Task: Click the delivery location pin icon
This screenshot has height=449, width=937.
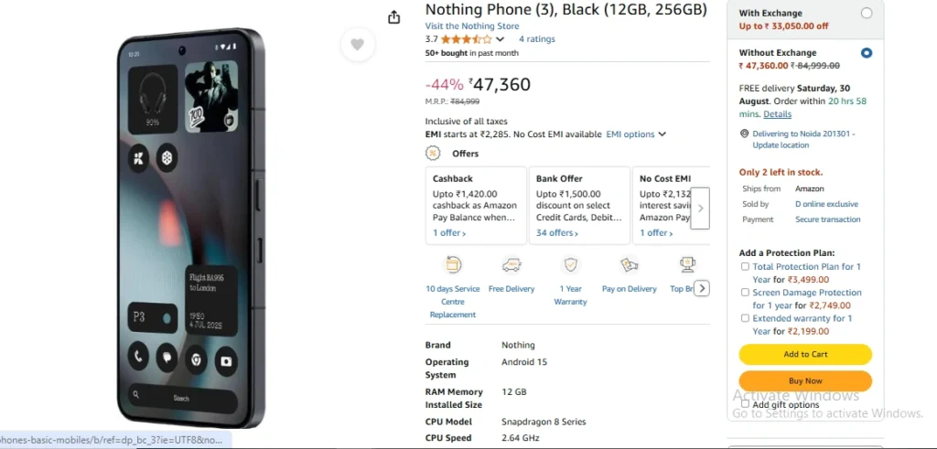Action: click(744, 134)
